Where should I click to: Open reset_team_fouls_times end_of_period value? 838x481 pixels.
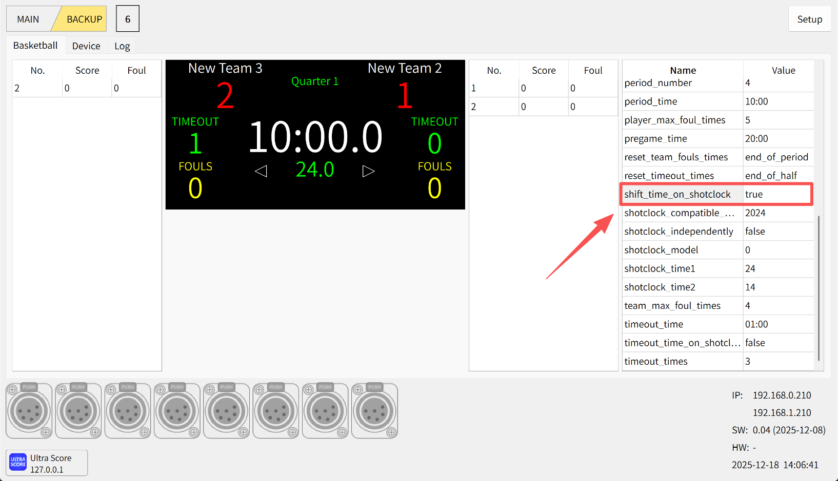click(x=776, y=157)
